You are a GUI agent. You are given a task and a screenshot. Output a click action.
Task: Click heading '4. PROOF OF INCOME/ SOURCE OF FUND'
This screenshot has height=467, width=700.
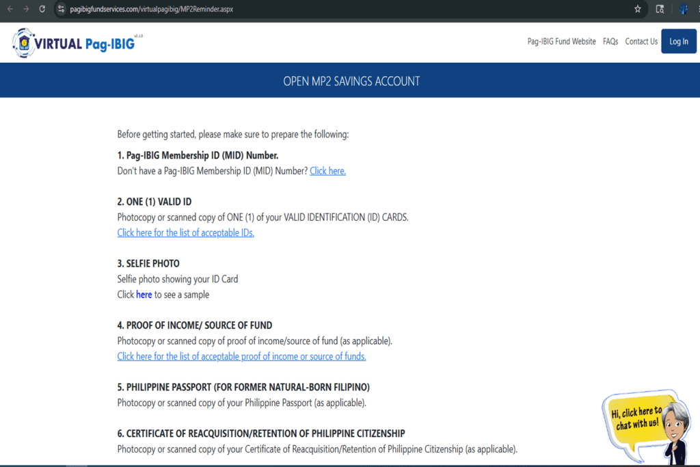pos(195,325)
